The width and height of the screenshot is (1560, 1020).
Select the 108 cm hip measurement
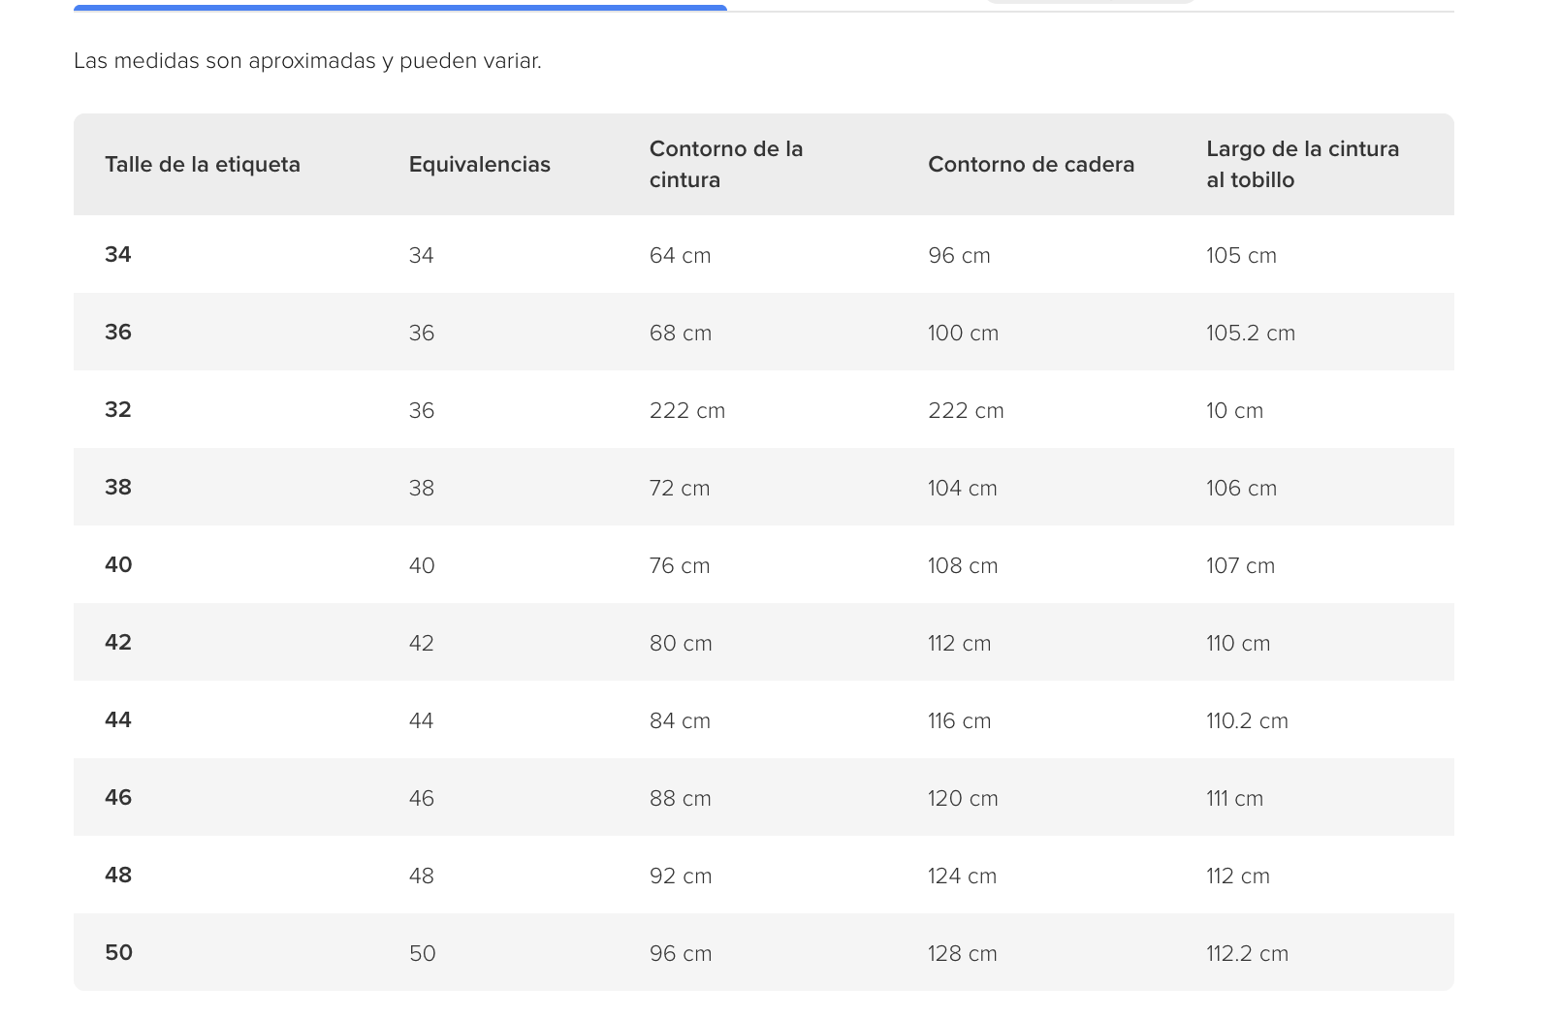(963, 565)
